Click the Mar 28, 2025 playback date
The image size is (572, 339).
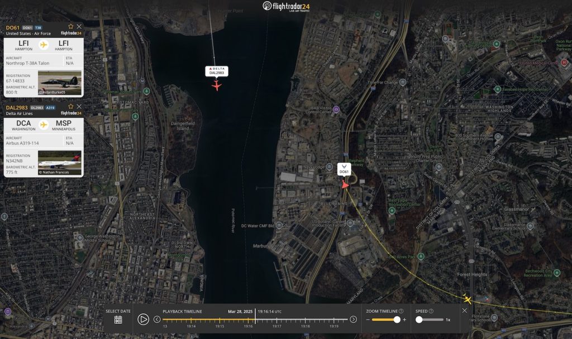click(240, 312)
